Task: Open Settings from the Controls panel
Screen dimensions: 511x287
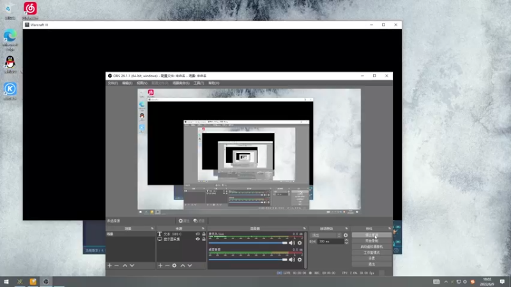Action: point(372,258)
